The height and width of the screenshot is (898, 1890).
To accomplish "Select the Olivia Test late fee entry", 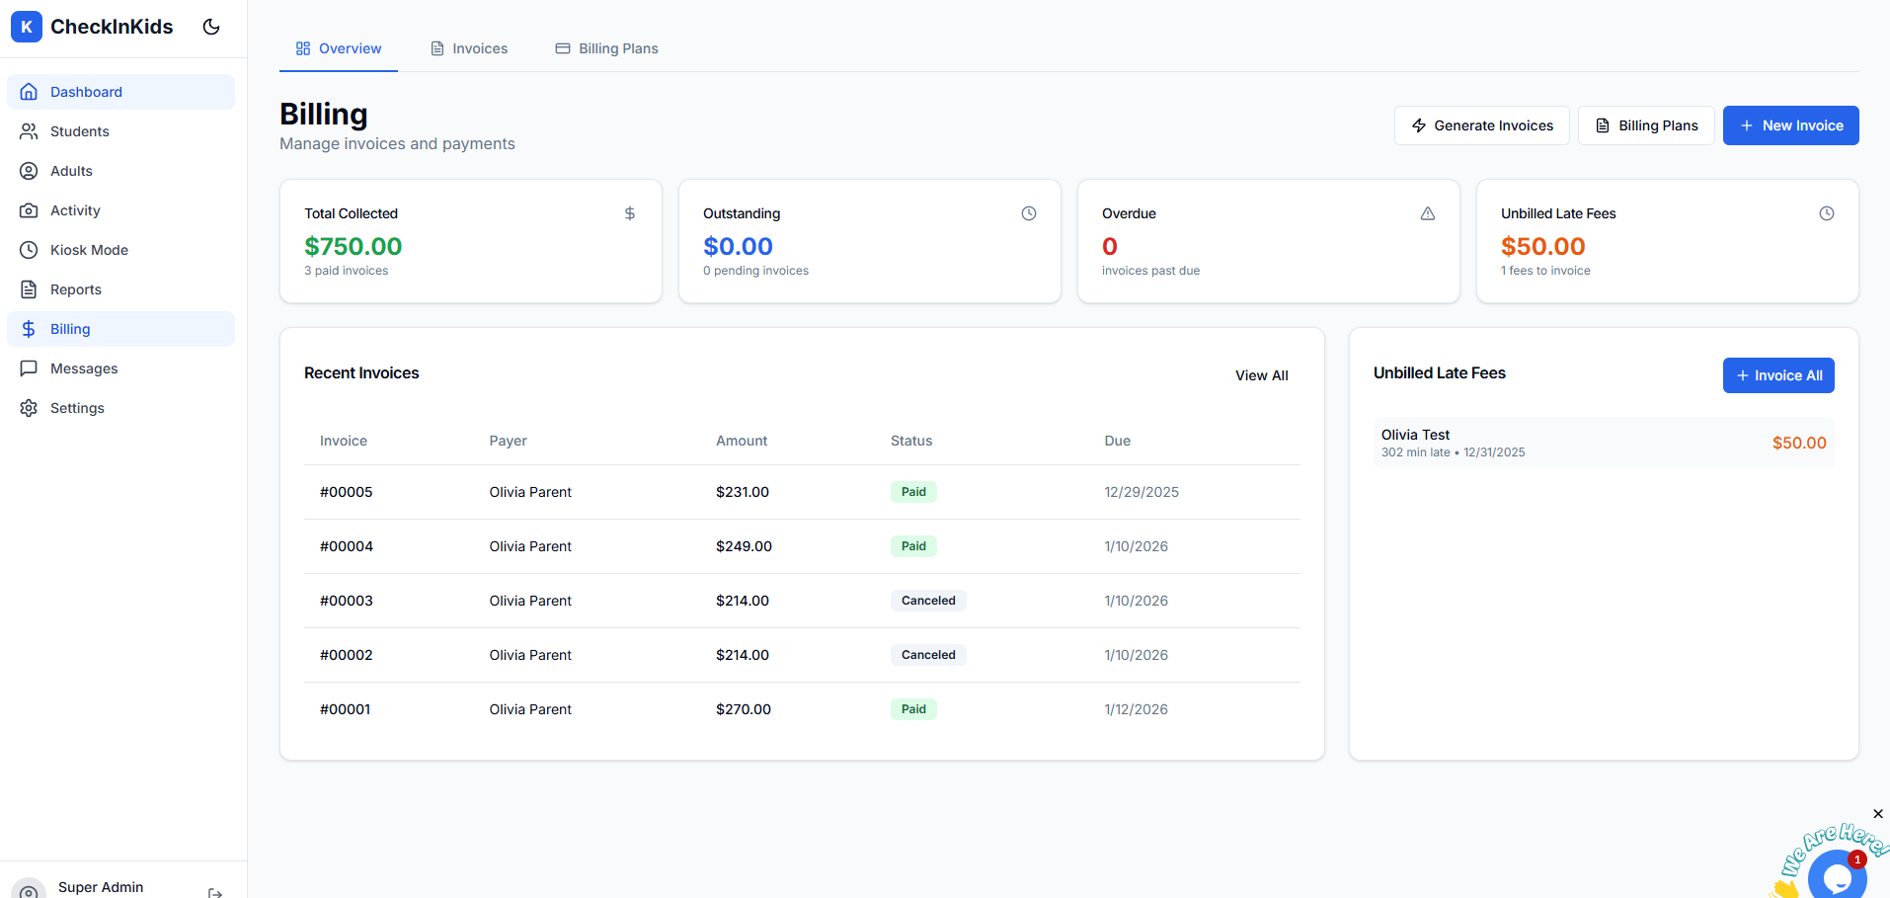I will [1604, 443].
